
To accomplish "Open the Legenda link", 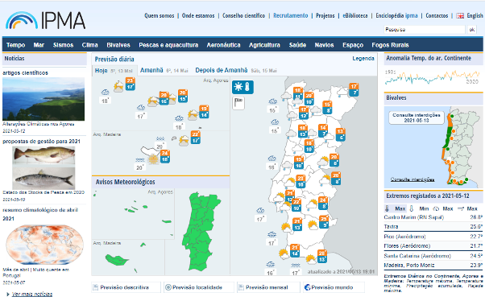I will point(363,59).
